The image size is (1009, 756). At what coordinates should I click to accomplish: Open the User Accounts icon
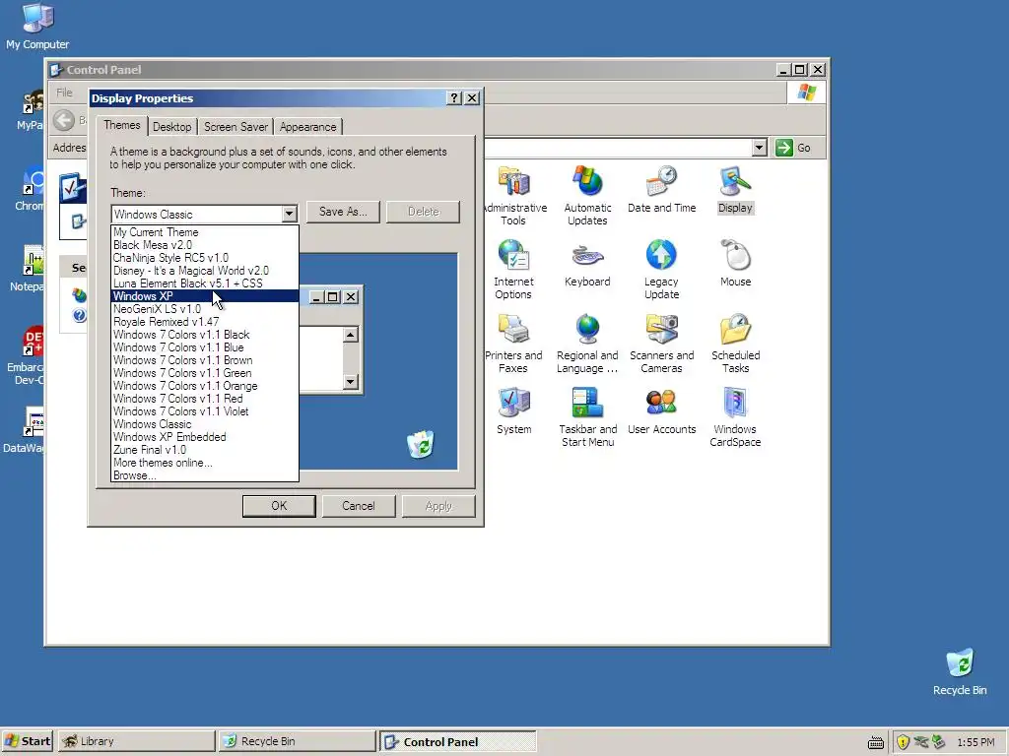661,410
